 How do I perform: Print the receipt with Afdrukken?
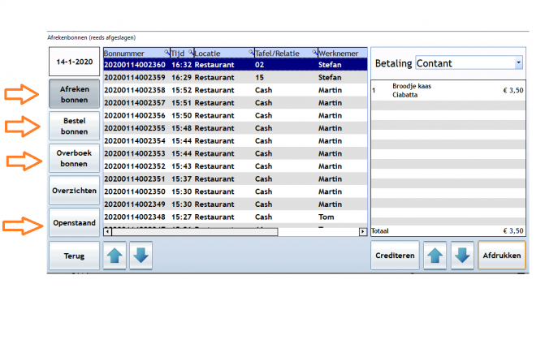tap(501, 256)
